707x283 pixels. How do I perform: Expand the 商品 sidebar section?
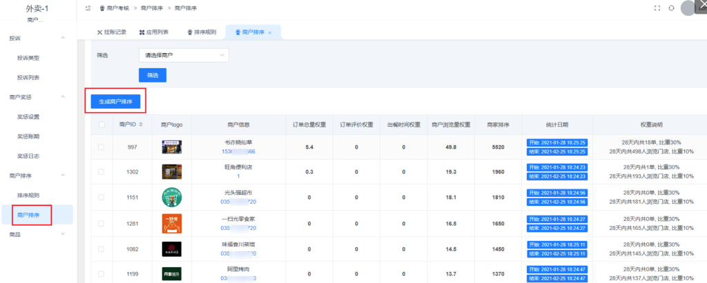point(63,235)
